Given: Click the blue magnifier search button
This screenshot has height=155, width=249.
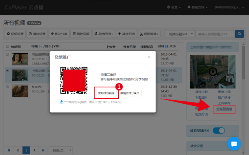Looking at the screenshot, I should tap(239, 34).
